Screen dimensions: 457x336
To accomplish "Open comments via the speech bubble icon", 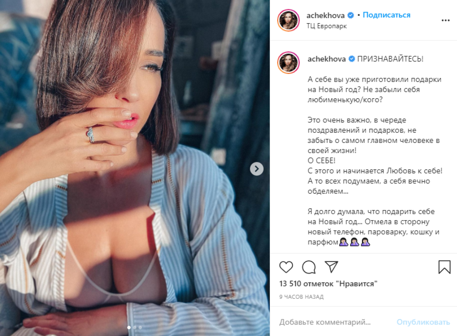I will pos(309,267).
